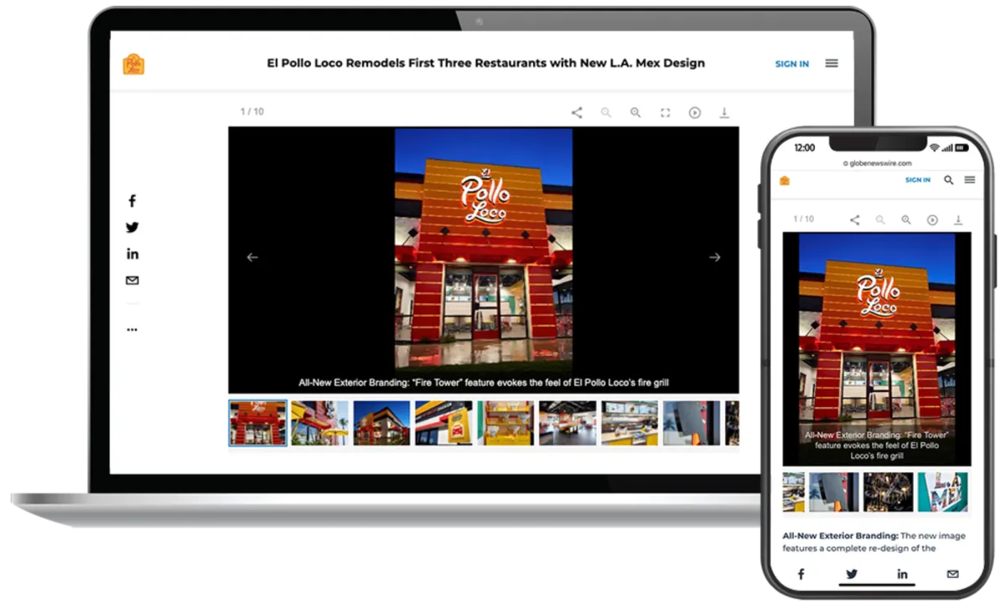Viewport: 1006px width, 608px height.
Task: Zoom in on the laptop gallery image
Action: point(635,112)
